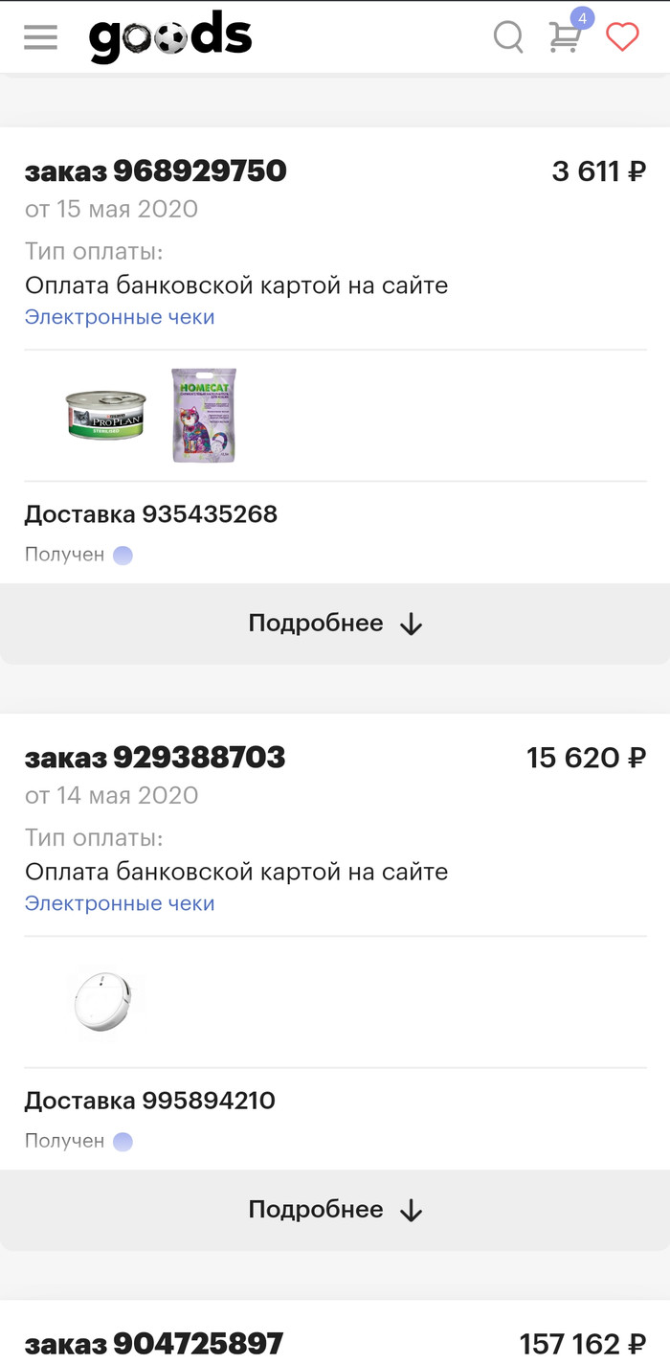Open favorites heart icon
670x1364 pixels.
(x=622, y=37)
